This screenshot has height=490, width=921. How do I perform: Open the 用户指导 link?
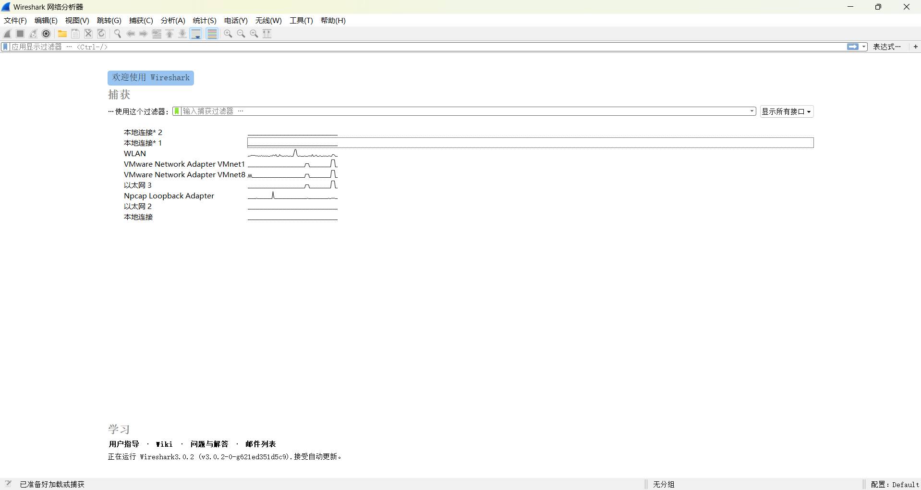point(124,444)
